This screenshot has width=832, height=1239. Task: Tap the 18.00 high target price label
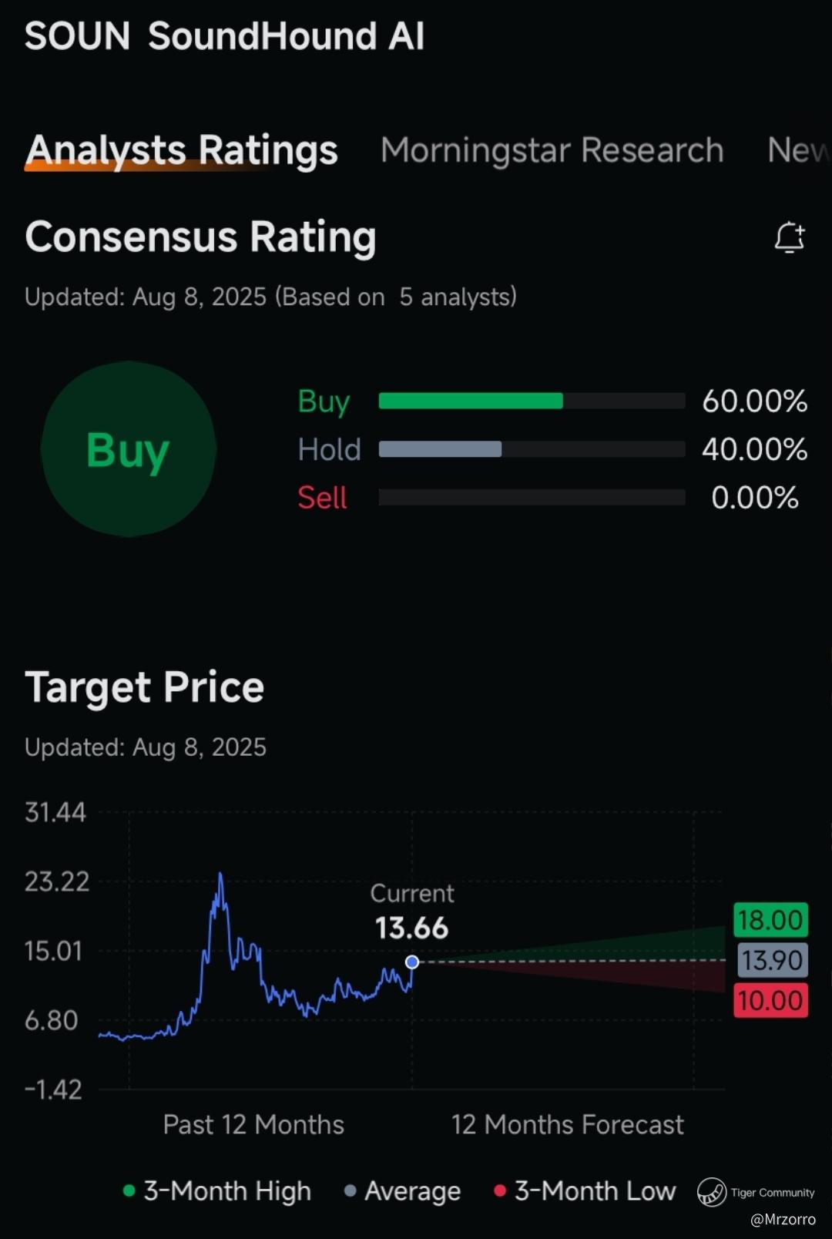(770, 920)
